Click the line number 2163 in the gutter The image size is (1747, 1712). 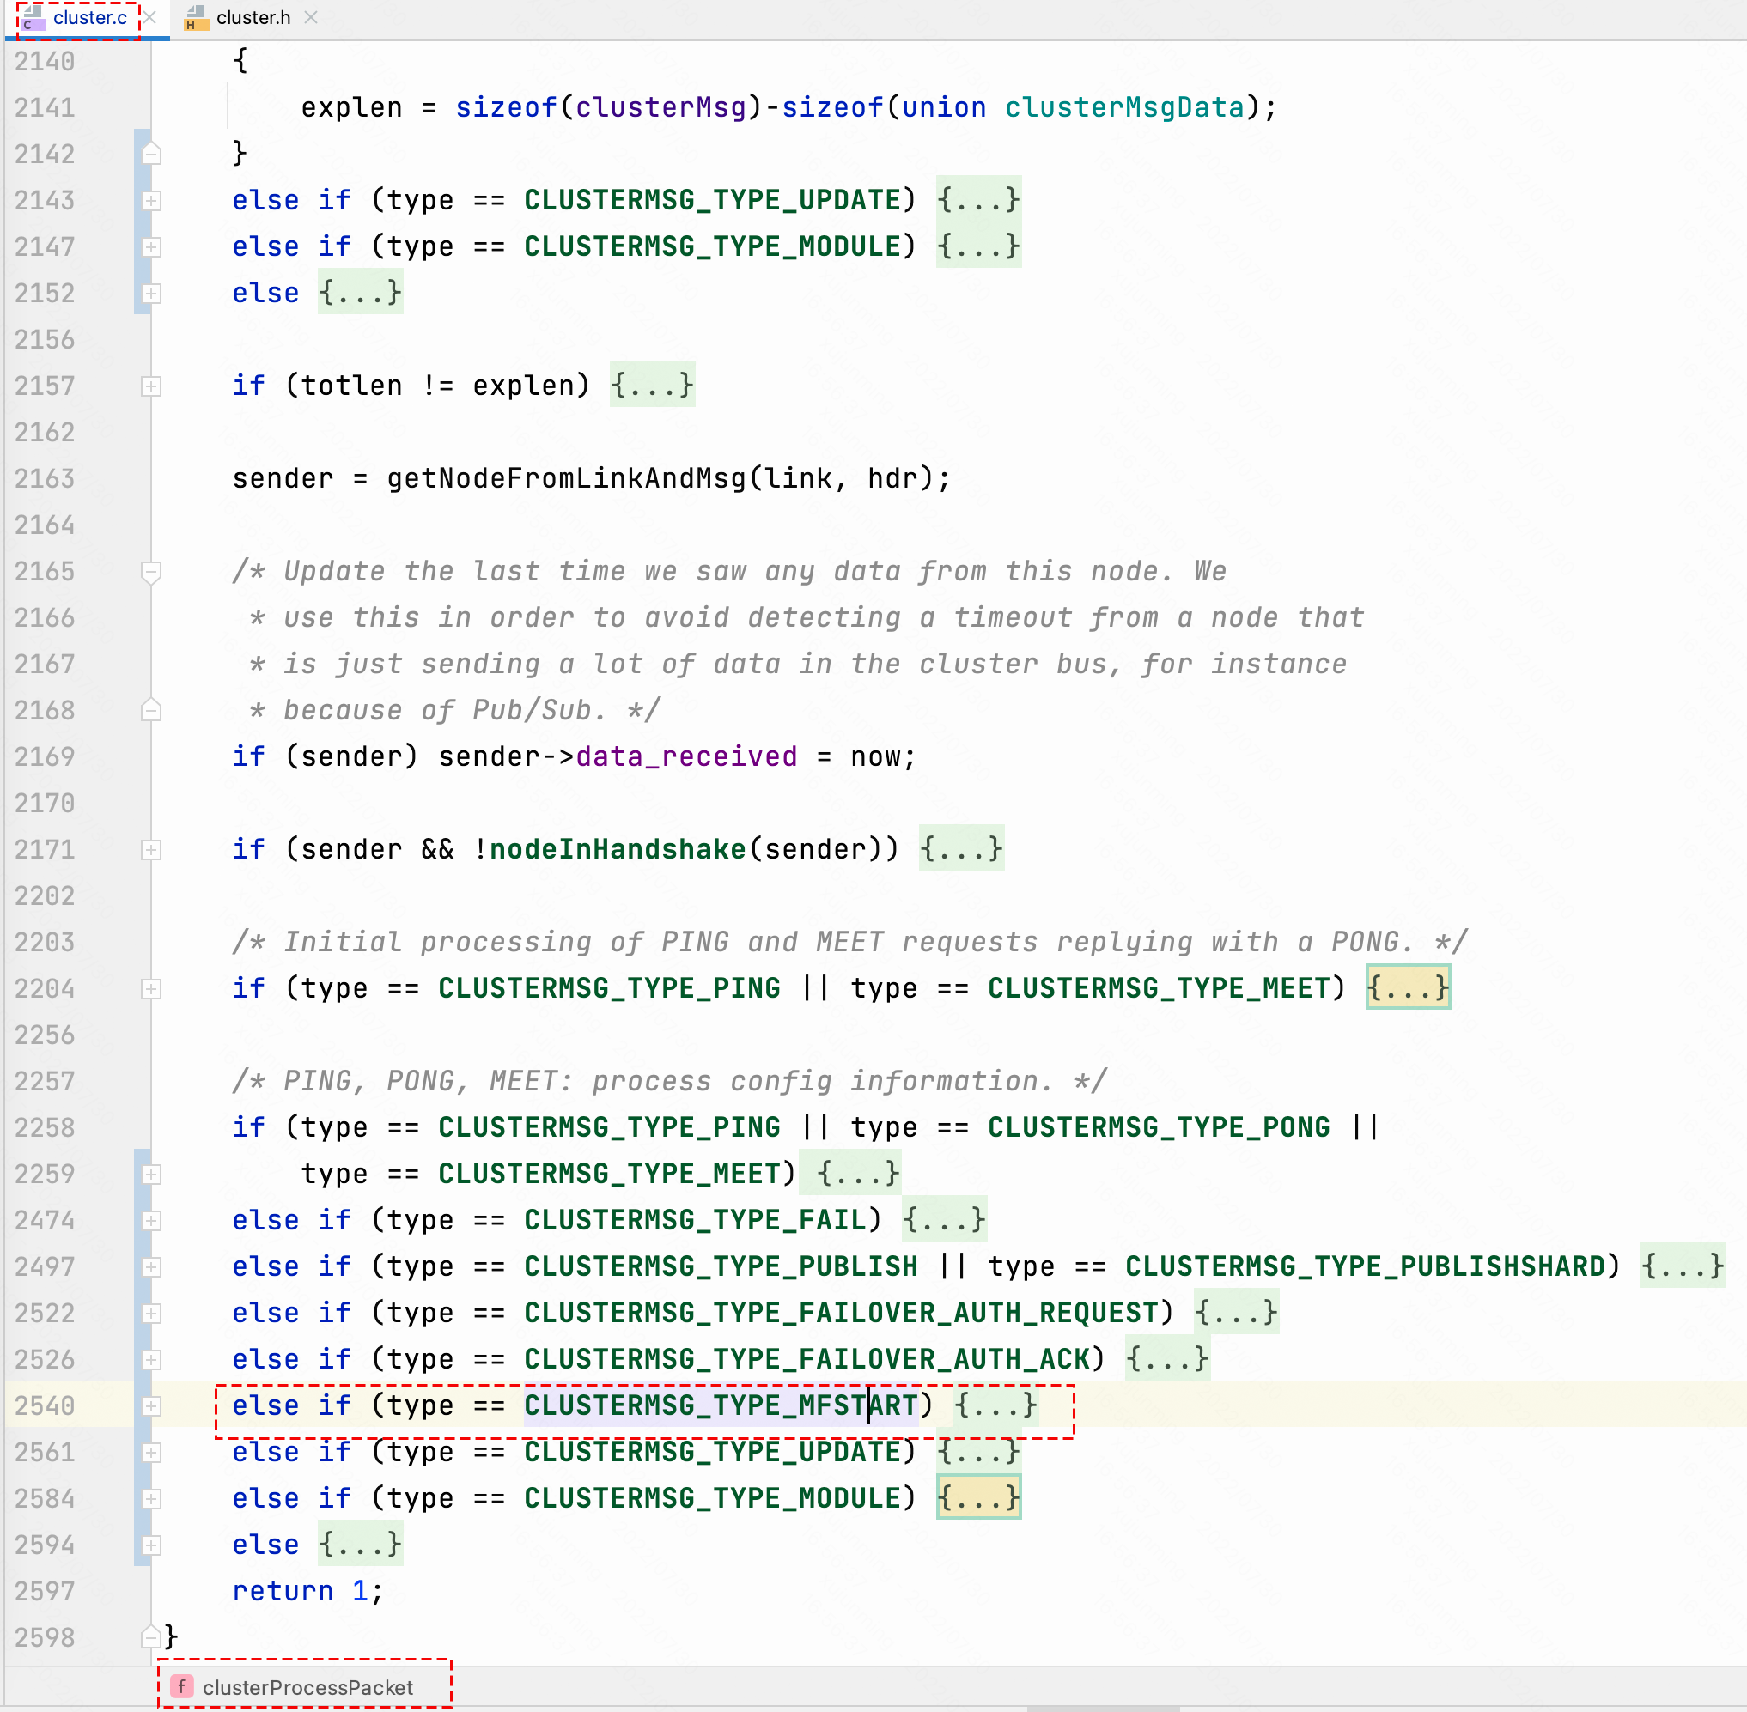[x=45, y=478]
